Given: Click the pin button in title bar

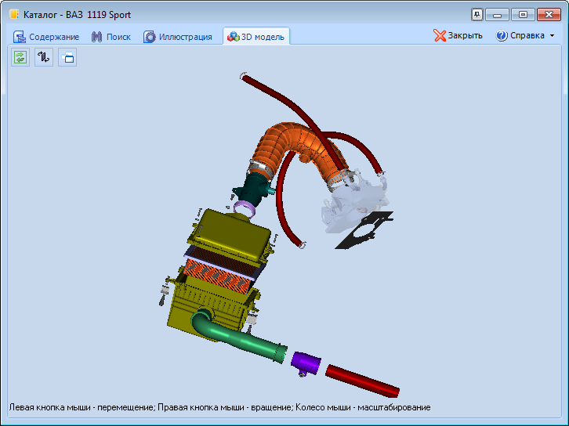Looking at the screenshot, I should (x=477, y=14).
